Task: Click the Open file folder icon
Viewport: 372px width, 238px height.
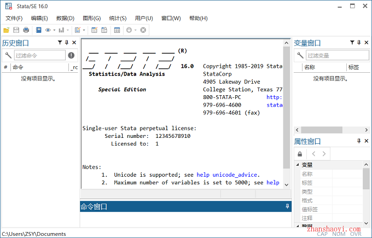Action: point(6,30)
